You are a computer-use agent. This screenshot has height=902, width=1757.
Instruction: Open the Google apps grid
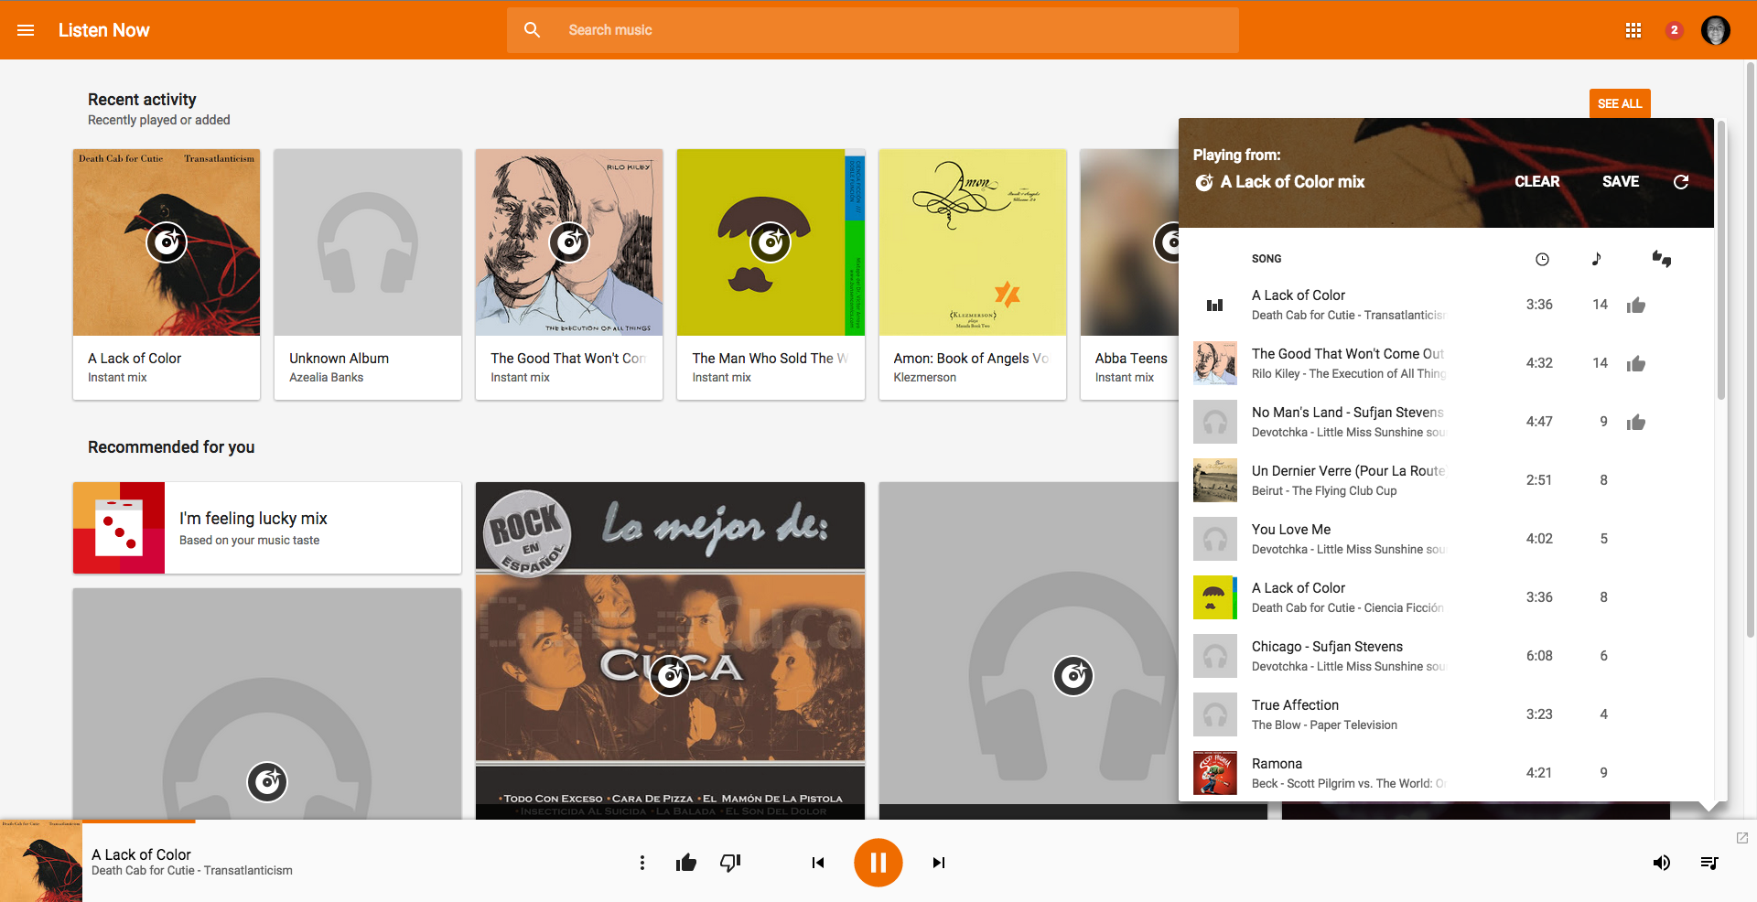point(1633,30)
